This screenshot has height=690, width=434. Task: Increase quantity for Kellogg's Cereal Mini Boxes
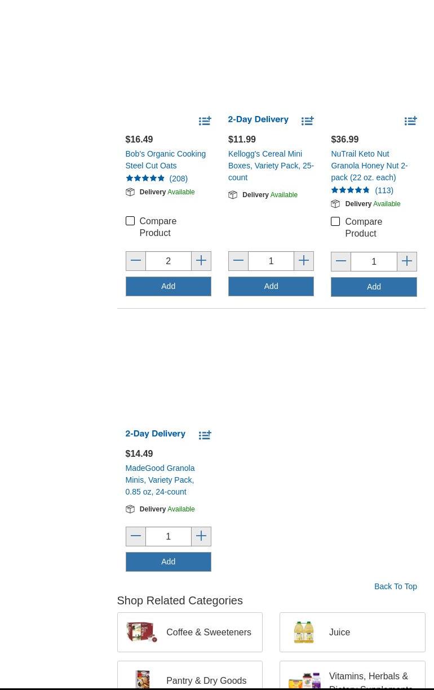pos(304,261)
